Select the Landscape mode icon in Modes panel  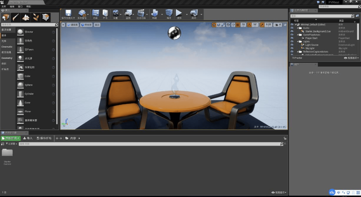(x=26, y=18)
